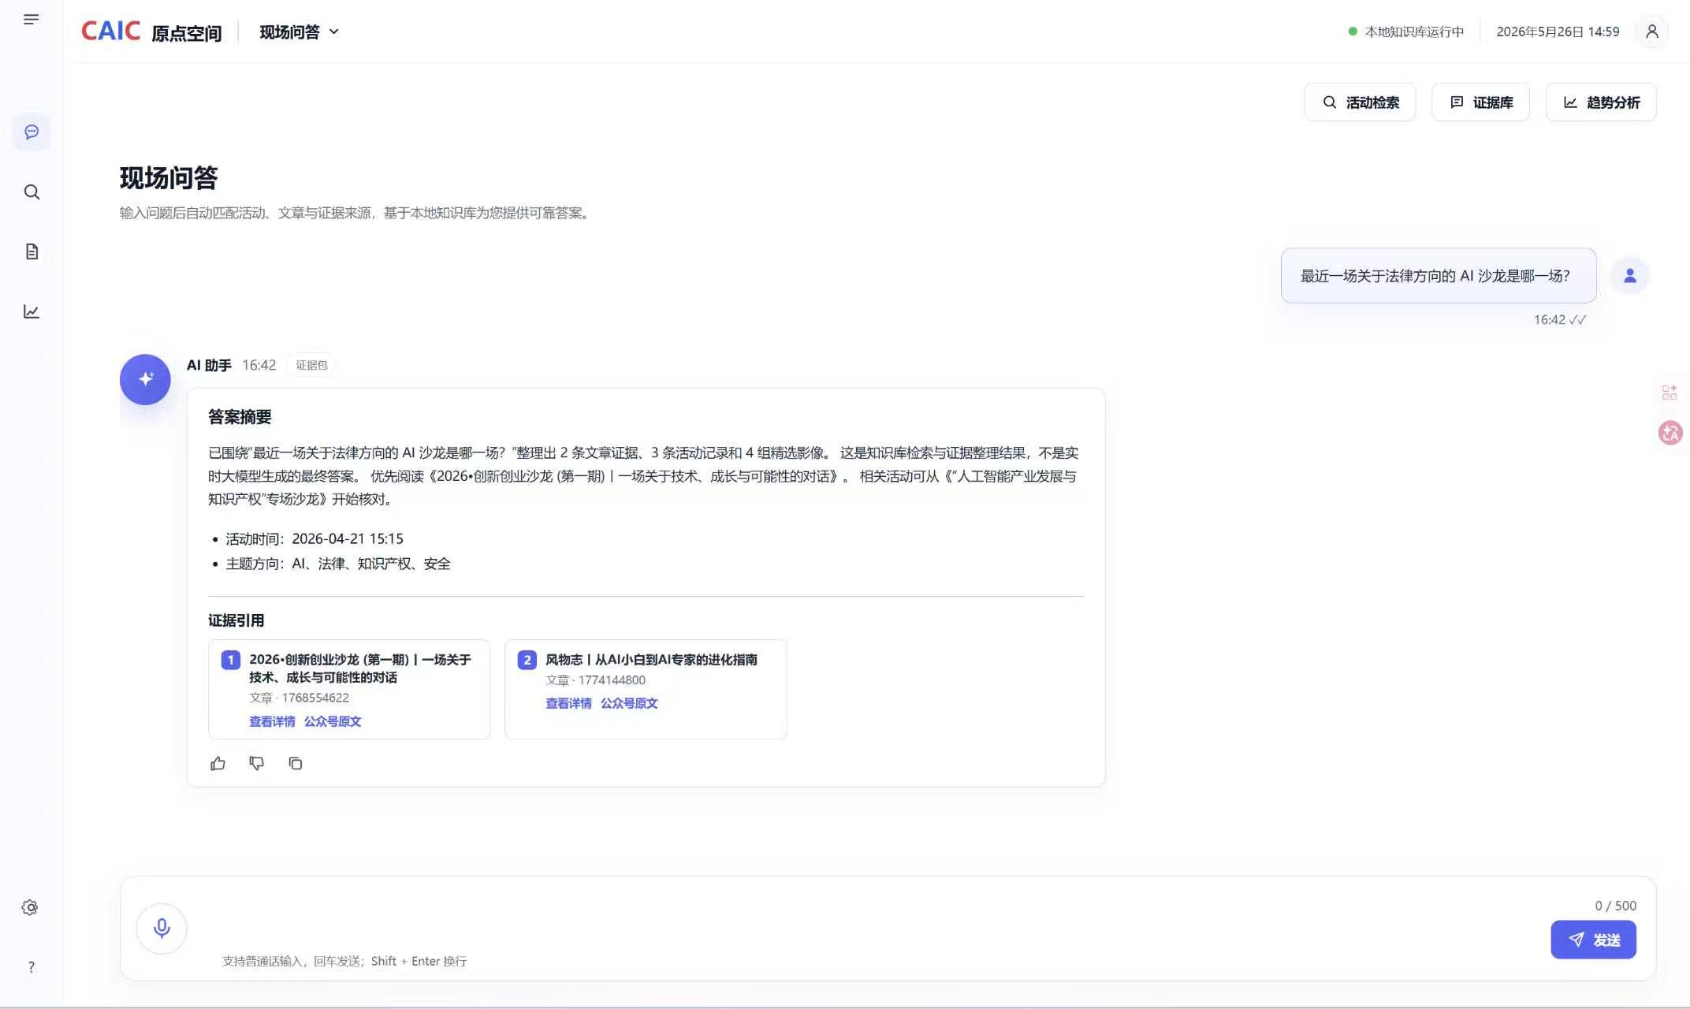
Task: Open the 证据库 button
Action: pos(1480,102)
